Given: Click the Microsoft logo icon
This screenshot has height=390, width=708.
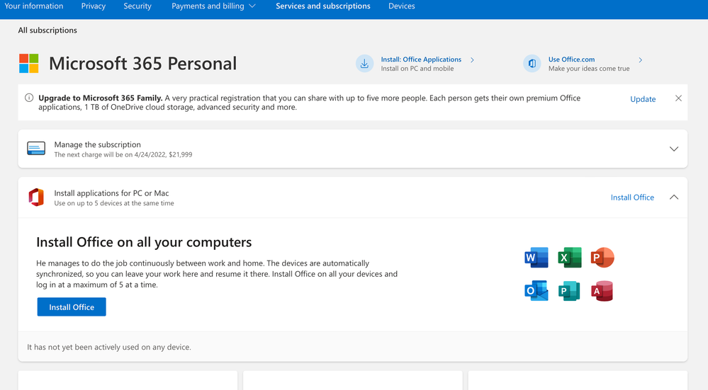Looking at the screenshot, I should (29, 64).
